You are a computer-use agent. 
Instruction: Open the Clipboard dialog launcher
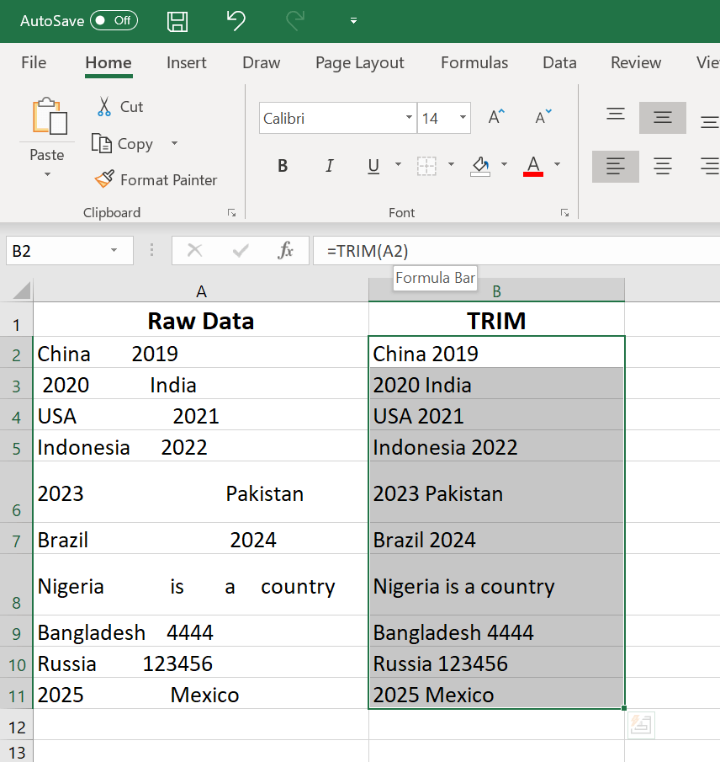[232, 212]
